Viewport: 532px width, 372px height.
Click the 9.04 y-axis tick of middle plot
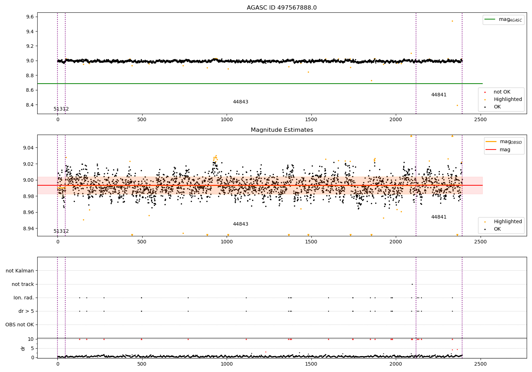pyautogui.click(x=28, y=148)
